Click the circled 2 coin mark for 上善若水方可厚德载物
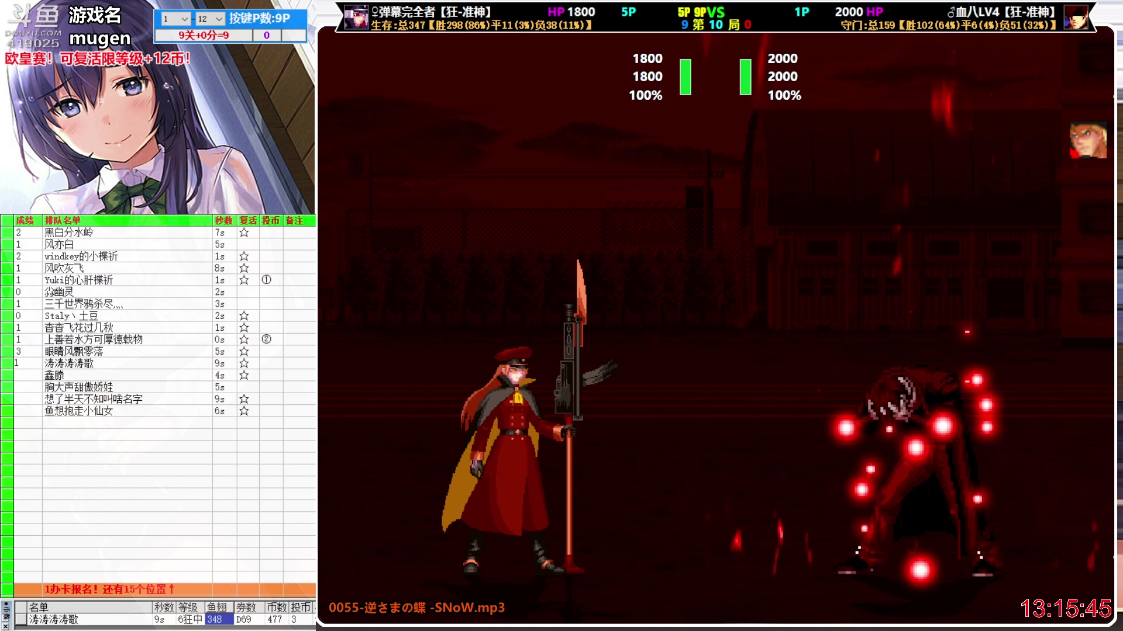1123x631 pixels. pyautogui.click(x=266, y=339)
